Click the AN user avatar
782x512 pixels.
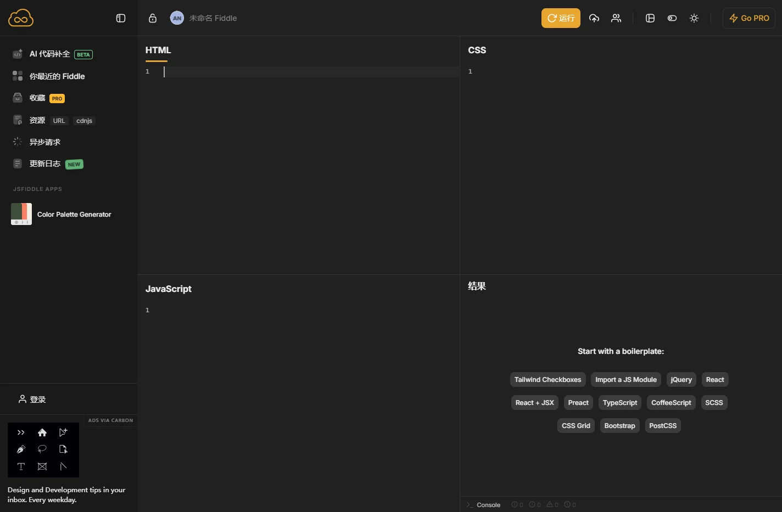(x=177, y=18)
